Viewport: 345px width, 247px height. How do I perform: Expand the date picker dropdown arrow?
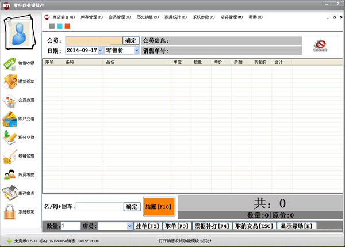(x=100, y=51)
